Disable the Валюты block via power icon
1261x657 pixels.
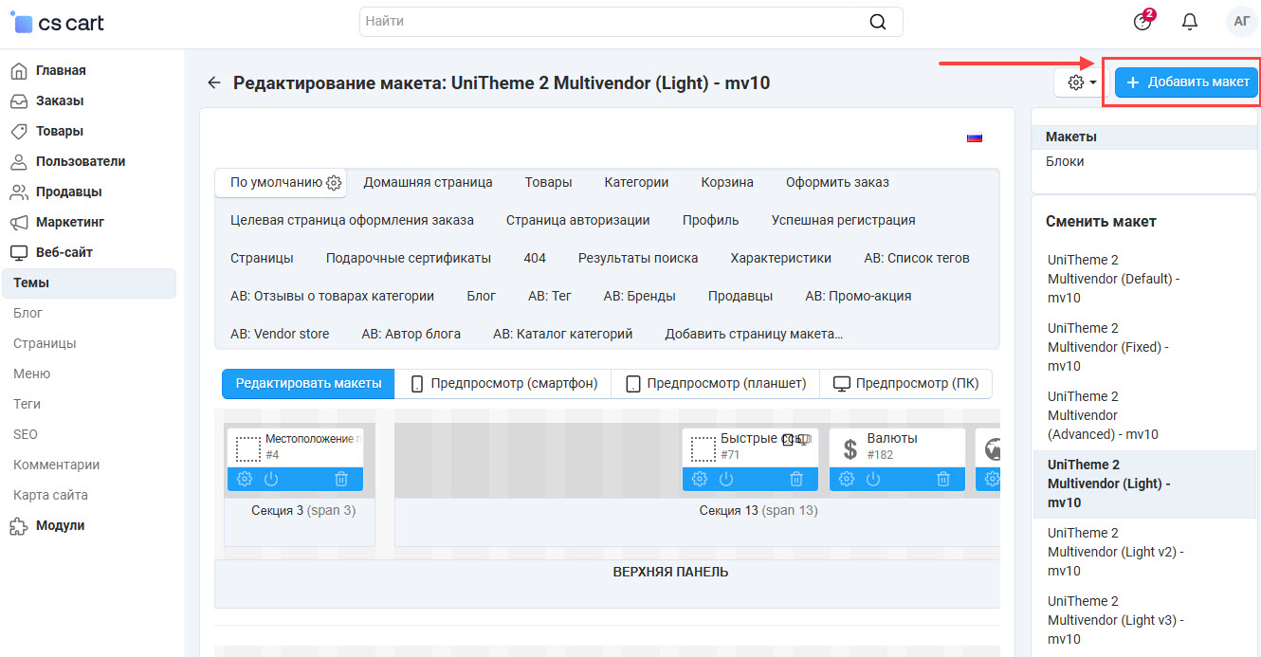click(873, 479)
